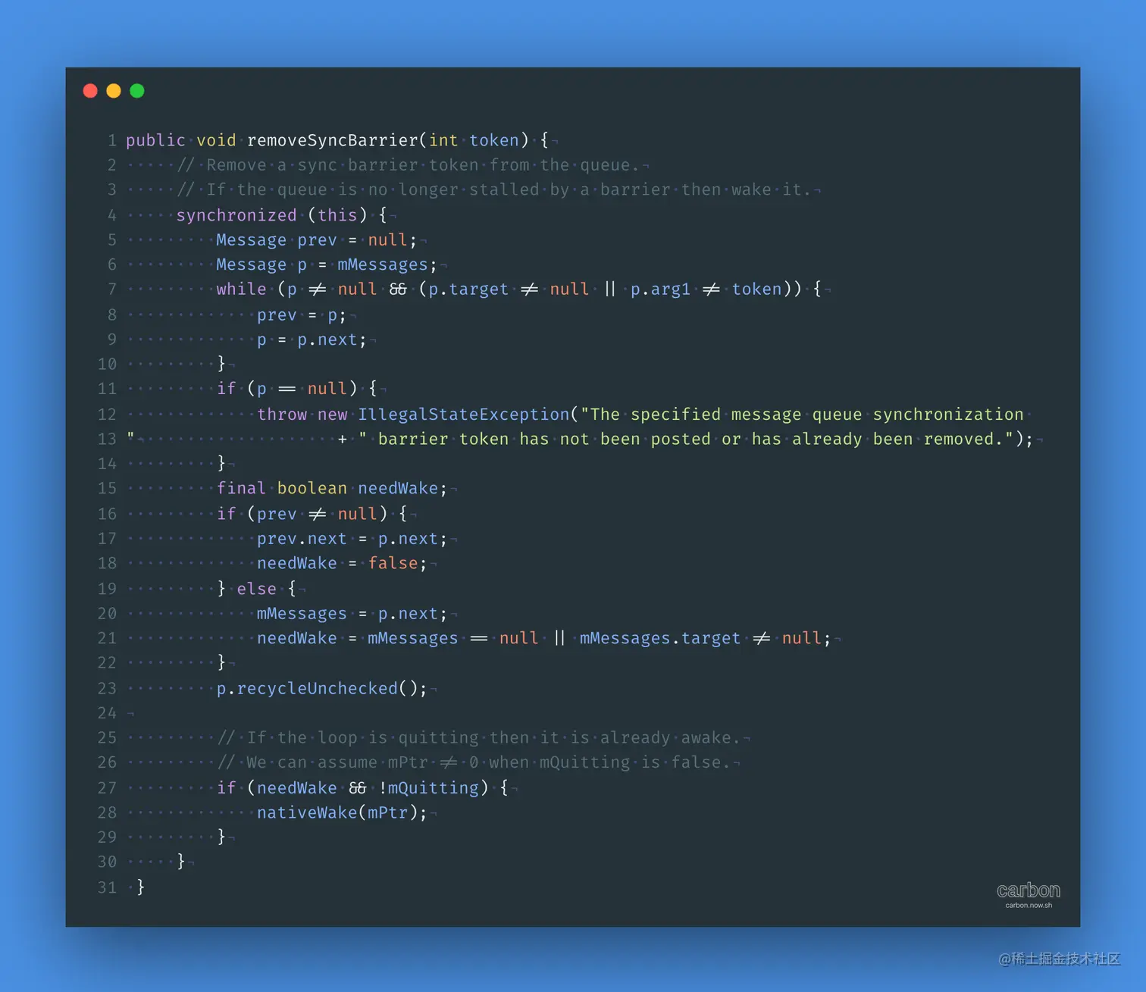The width and height of the screenshot is (1146, 992).
Task: Click line number 24
Action: click(107, 713)
